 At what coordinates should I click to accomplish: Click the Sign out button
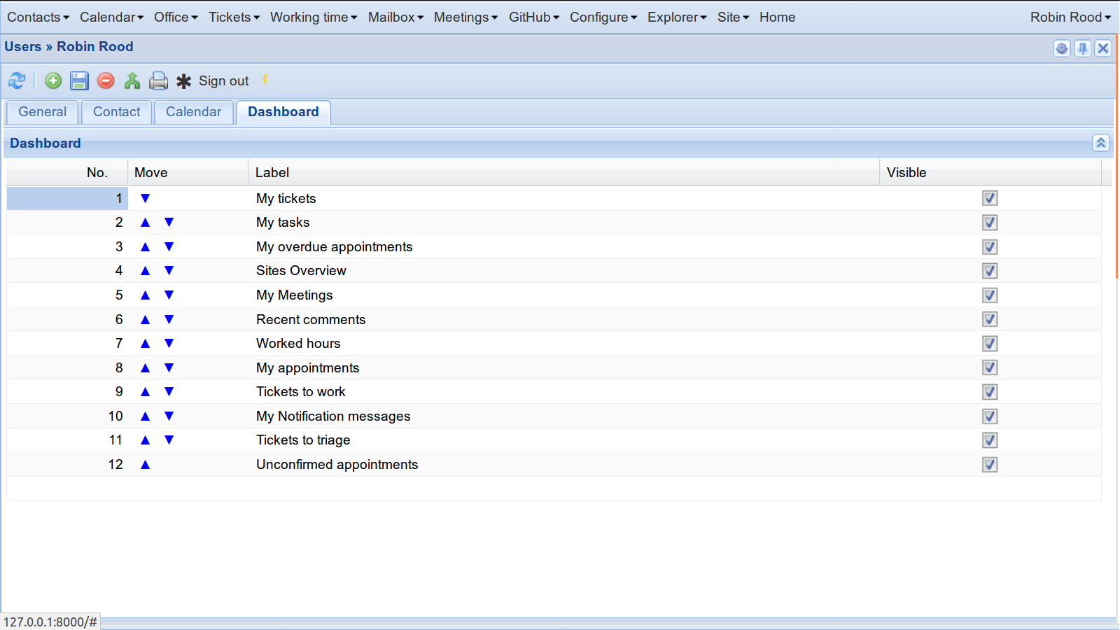224,81
